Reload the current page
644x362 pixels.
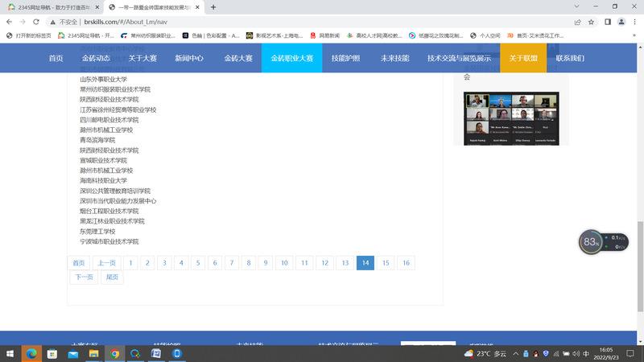tap(47, 22)
